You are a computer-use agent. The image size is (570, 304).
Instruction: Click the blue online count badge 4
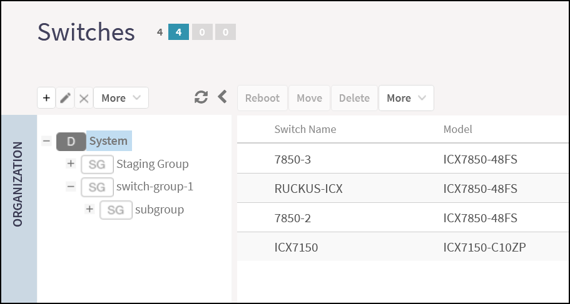(178, 32)
